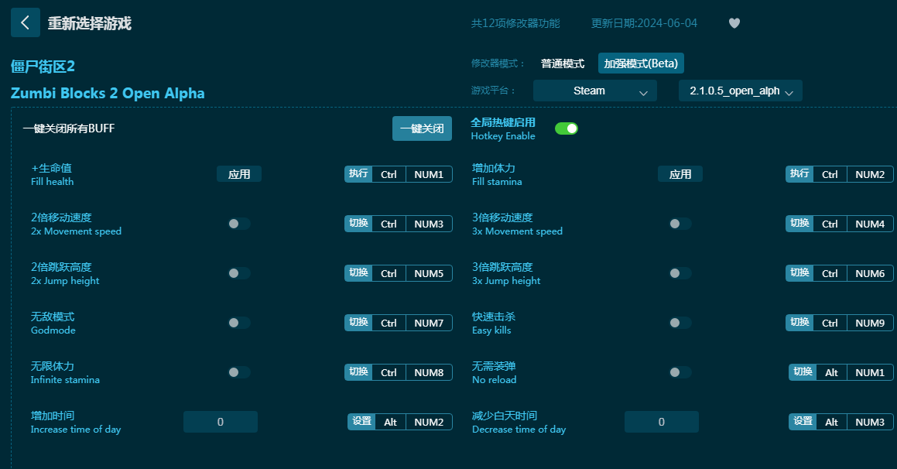Screen dimensions: 897x469
Task: Open the Steam platform dropdown
Action: 595,91
